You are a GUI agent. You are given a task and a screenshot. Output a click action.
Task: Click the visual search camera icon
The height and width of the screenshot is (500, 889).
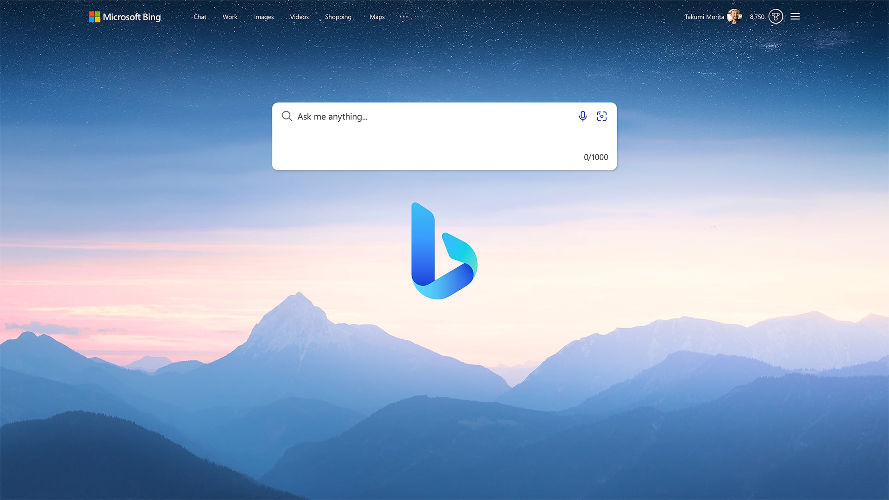coord(601,116)
